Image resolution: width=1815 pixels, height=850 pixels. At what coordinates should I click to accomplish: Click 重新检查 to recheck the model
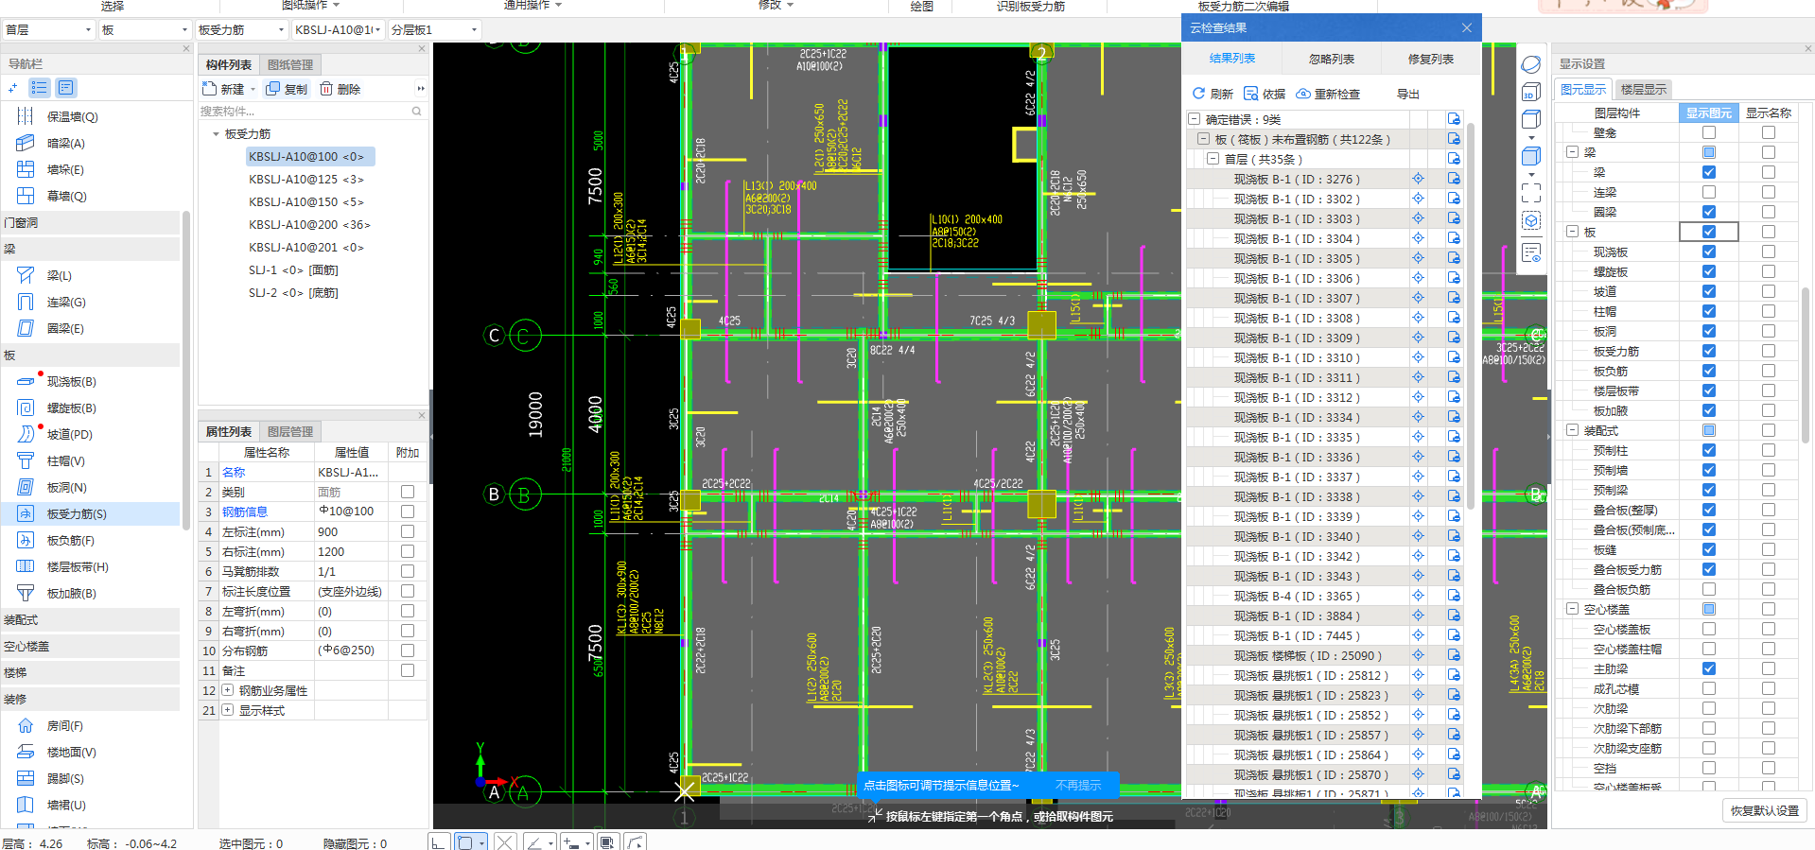[1328, 94]
